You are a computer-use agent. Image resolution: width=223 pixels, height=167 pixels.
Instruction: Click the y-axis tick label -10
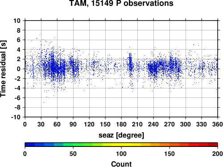16,117
